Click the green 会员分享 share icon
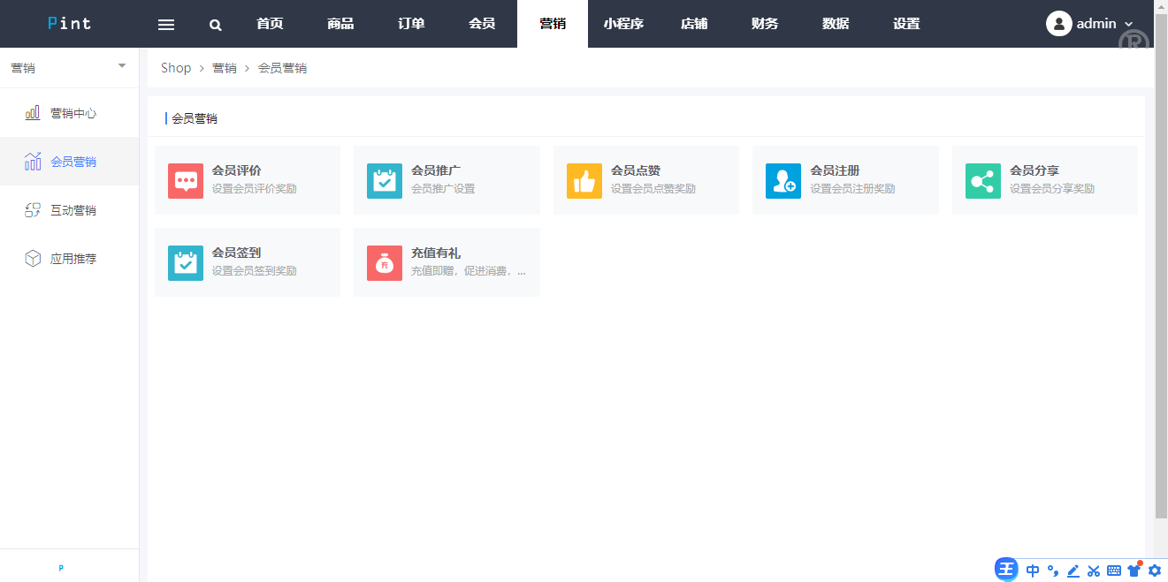Screen dimensions: 1168x582 pyautogui.click(x=983, y=181)
